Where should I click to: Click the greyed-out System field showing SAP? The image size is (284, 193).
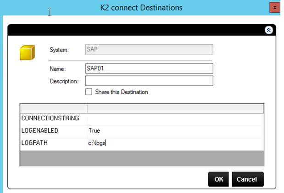(x=149, y=49)
